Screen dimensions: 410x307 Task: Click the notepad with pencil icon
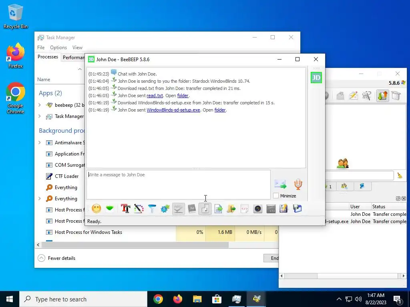pos(284,209)
